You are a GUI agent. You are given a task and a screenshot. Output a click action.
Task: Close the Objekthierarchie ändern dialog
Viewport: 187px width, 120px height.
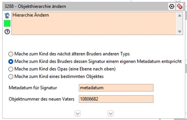[179, 7]
